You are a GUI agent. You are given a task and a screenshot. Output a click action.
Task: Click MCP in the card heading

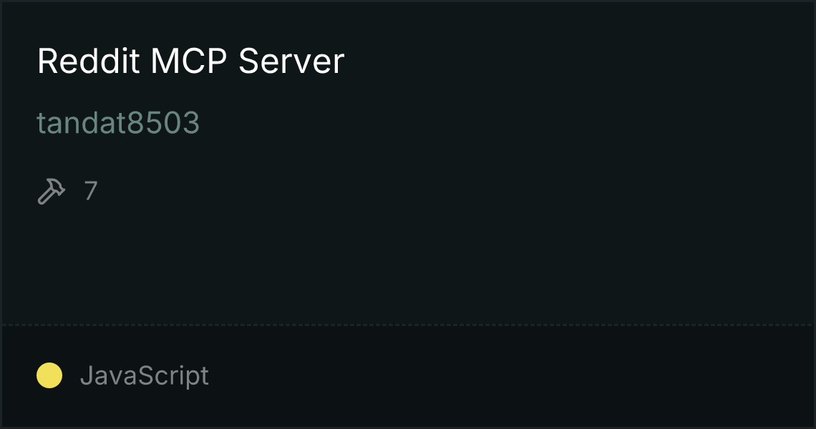pyautogui.click(x=189, y=61)
